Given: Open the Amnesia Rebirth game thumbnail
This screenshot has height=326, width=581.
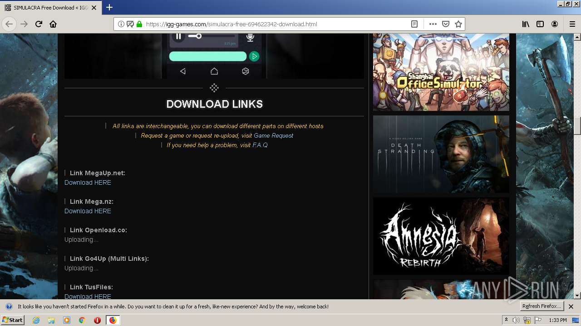Looking at the screenshot, I should (441, 236).
